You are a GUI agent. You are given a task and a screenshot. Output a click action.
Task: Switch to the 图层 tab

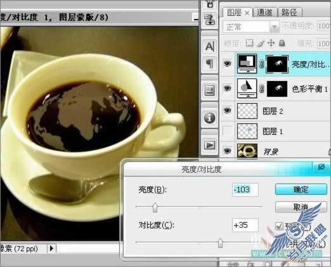click(238, 13)
